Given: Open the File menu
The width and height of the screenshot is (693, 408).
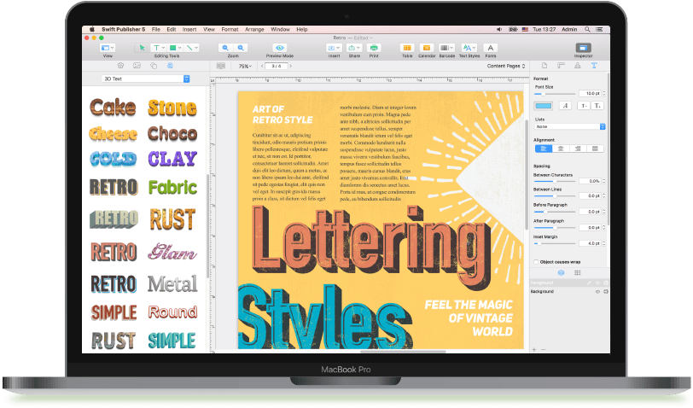Looking at the screenshot, I should pos(156,30).
